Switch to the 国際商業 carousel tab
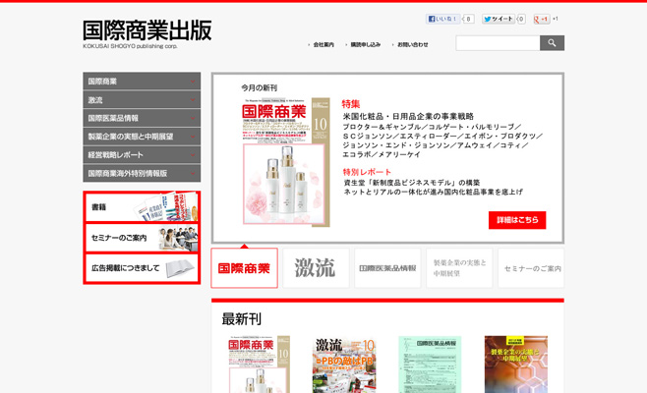This screenshot has height=393, width=647. pyautogui.click(x=244, y=268)
